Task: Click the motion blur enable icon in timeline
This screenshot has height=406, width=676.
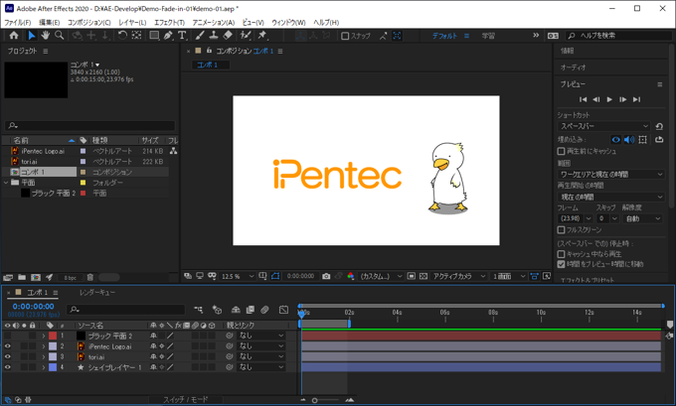Action: point(264,310)
